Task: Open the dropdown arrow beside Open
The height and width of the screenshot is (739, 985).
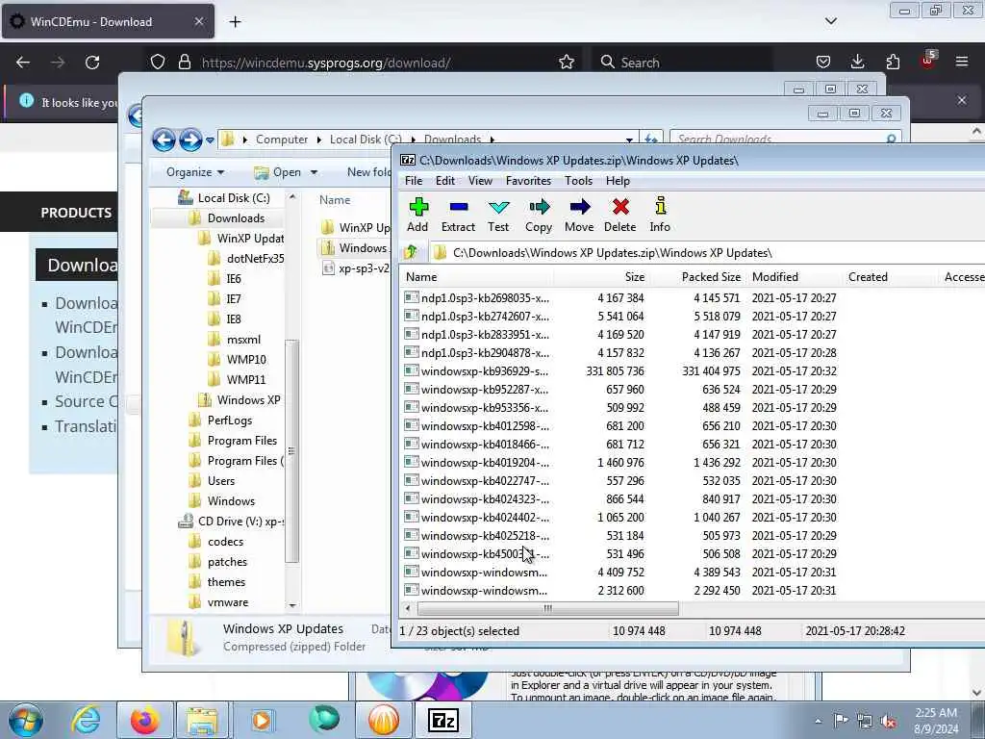Action: (x=314, y=172)
